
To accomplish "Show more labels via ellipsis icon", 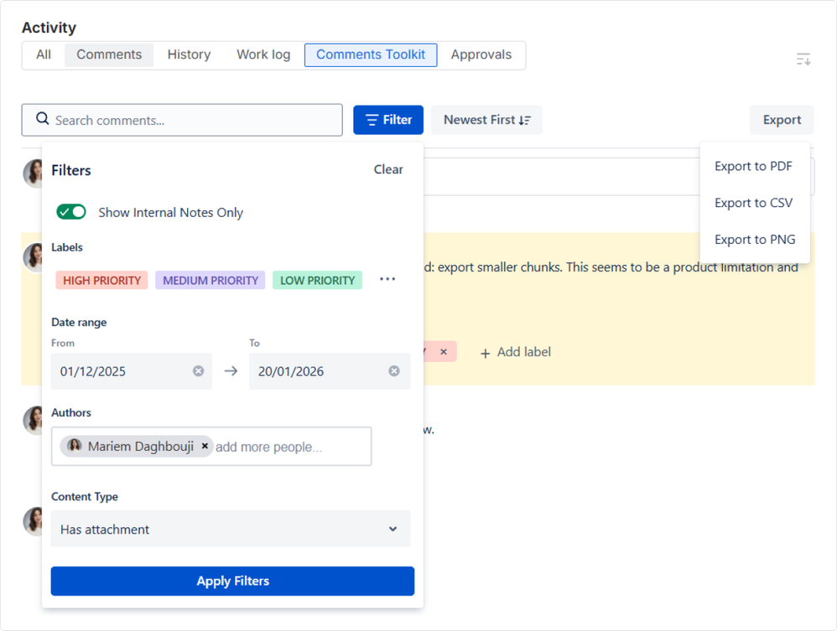I will [x=387, y=279].
